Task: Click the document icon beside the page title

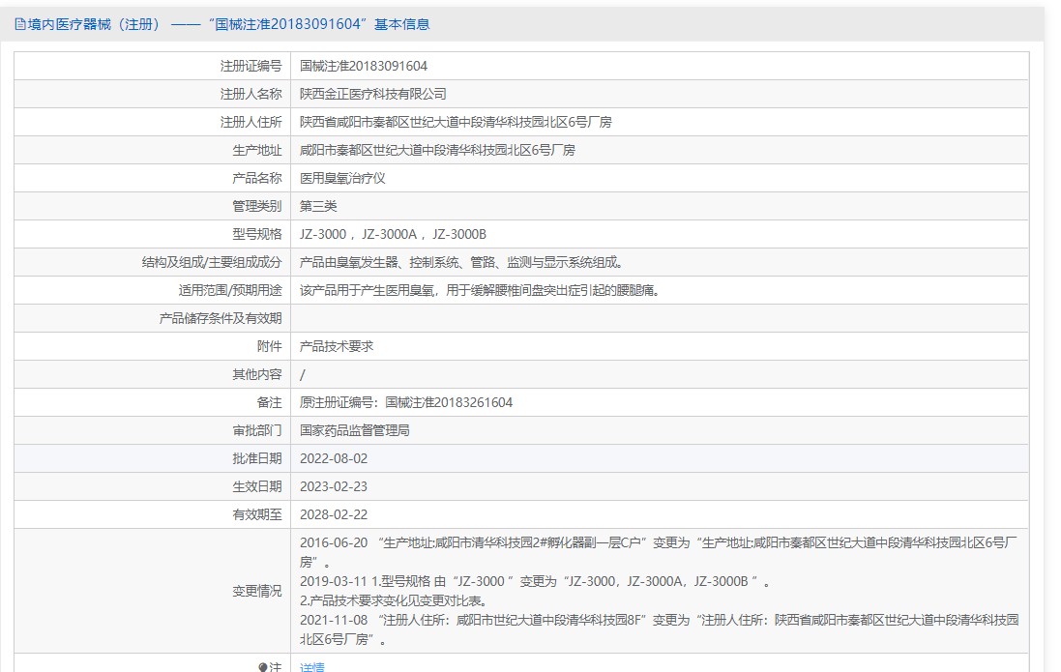Action: click(20, 24)
